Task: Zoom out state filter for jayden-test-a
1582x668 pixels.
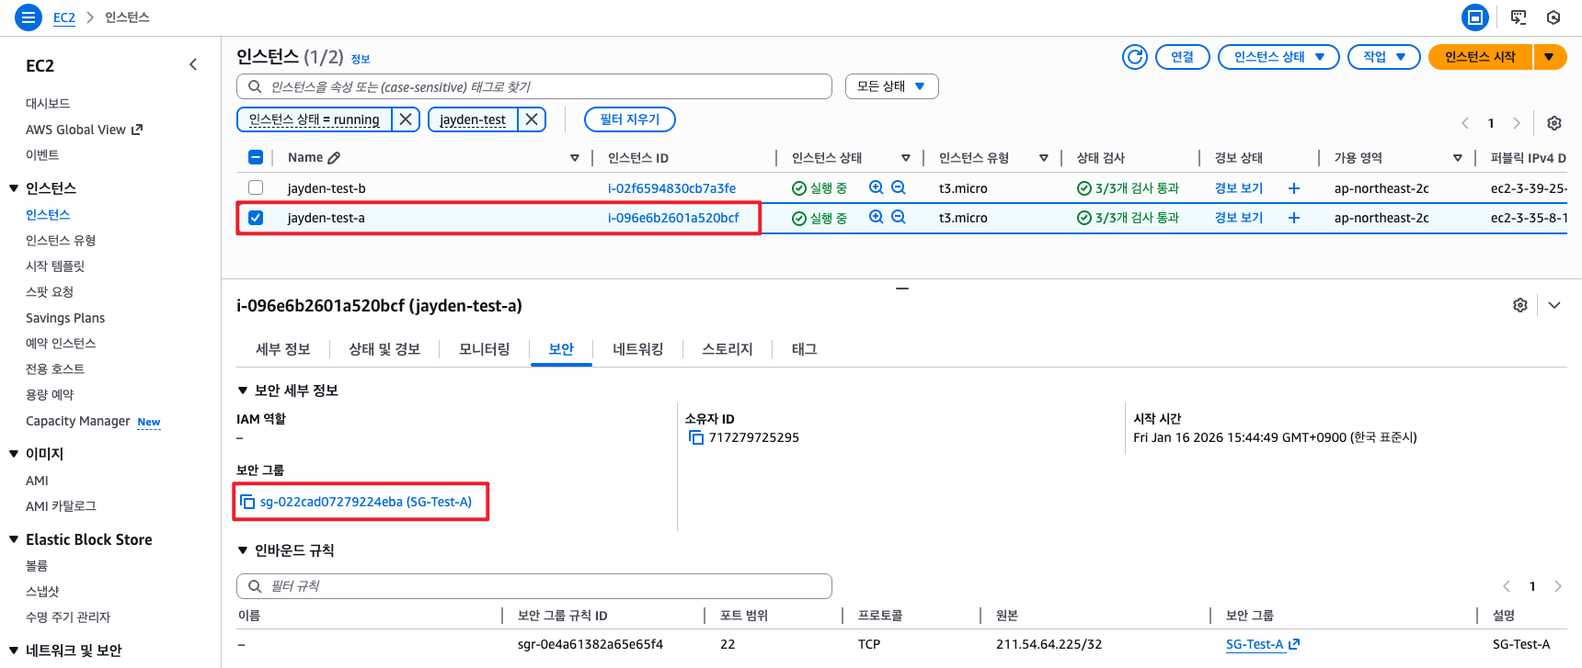Action: coord(899,217)
